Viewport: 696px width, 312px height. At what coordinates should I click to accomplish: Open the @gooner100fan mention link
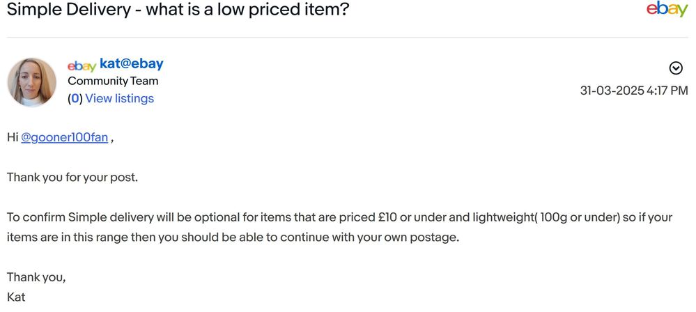[64, 137]
